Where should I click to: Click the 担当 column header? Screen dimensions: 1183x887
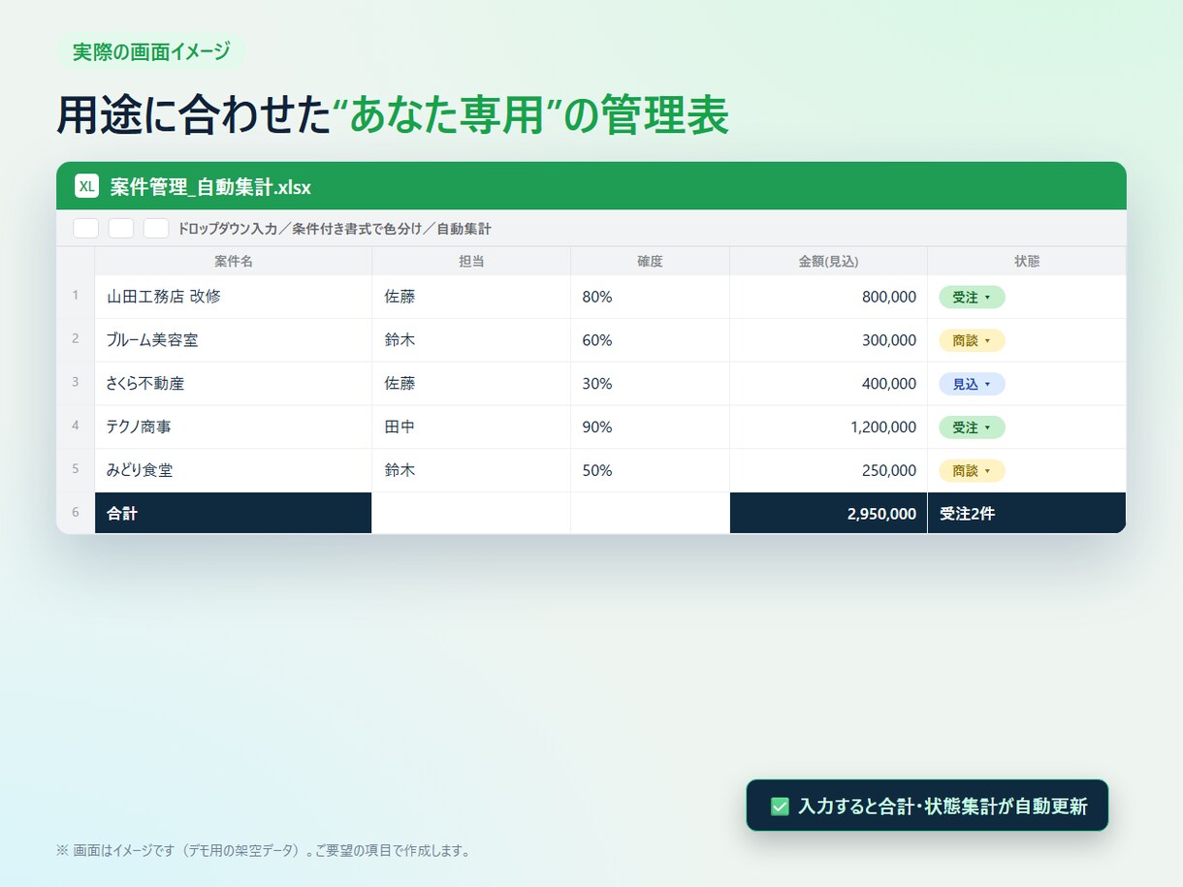point(471,261)
